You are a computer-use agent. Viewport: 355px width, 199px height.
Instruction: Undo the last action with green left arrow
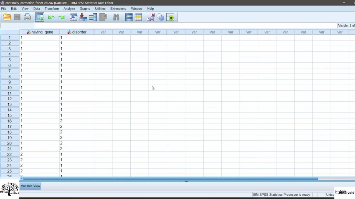coord(51,17)
